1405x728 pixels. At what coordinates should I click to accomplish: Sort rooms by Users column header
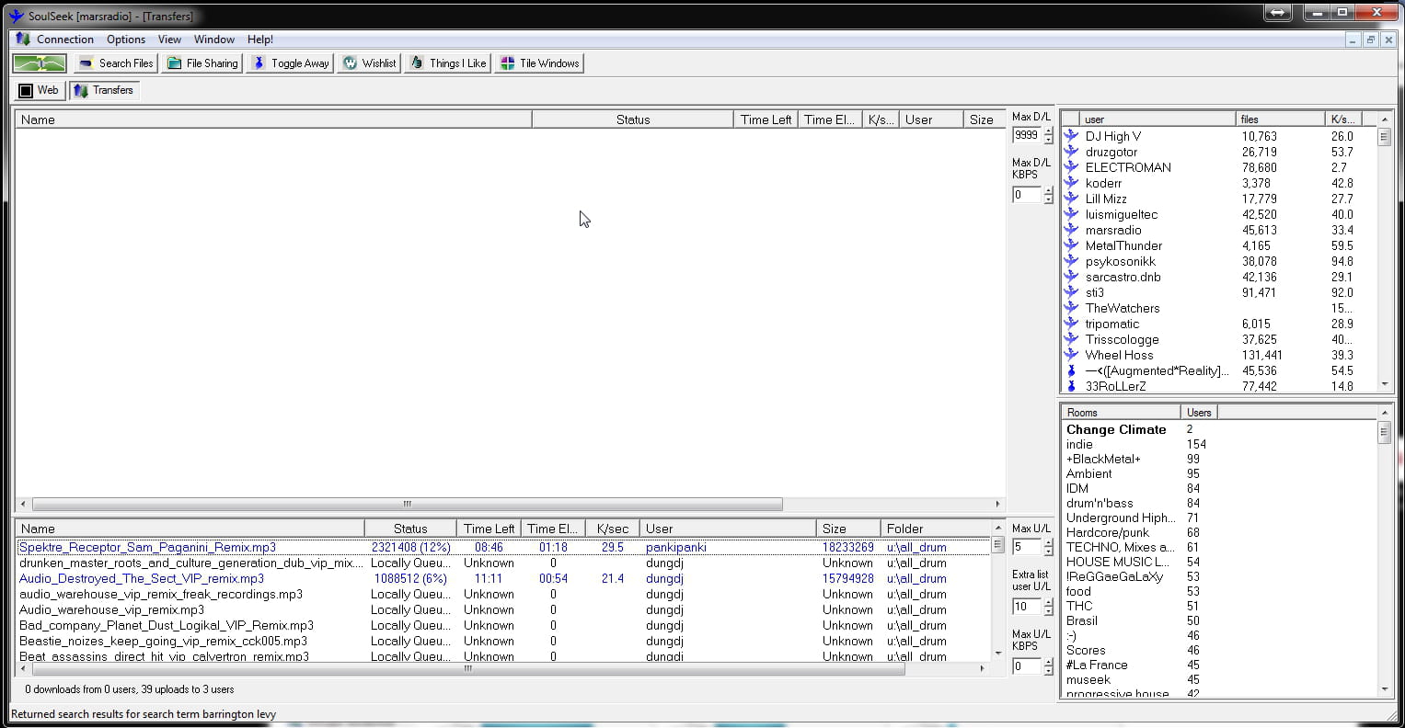pos(1199,412)
